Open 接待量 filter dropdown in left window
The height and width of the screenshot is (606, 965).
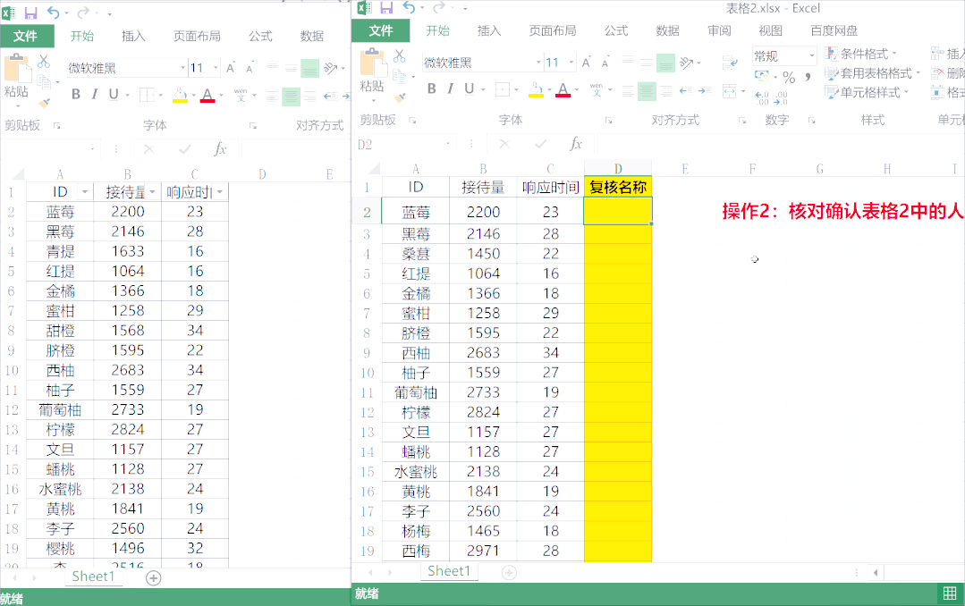point(152,192)
